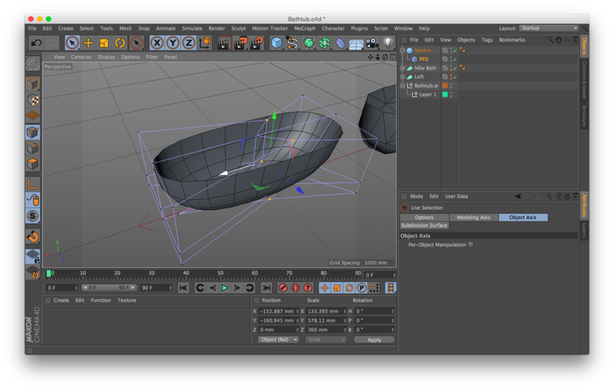Add a light object
The image size is (614, 390).
388,43
